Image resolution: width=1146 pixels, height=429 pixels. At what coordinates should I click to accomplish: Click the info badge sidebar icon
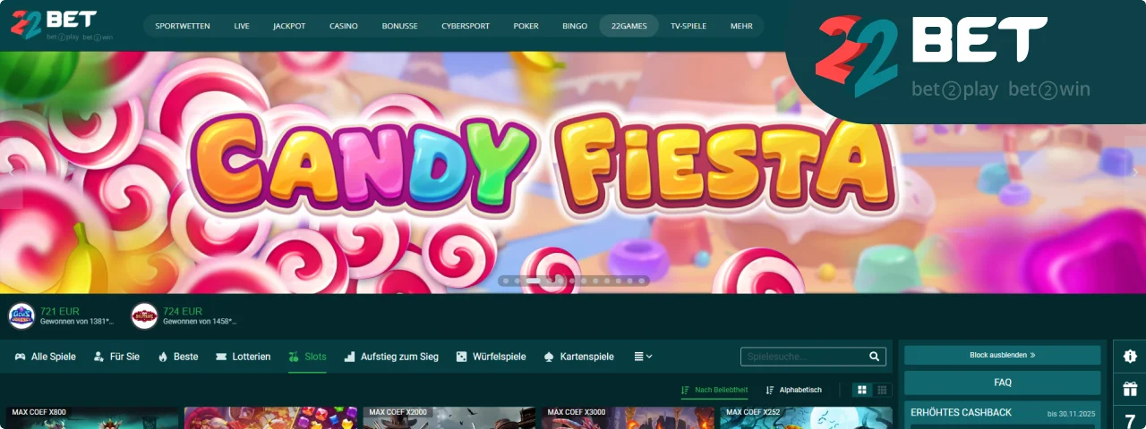click(1130, 356)
